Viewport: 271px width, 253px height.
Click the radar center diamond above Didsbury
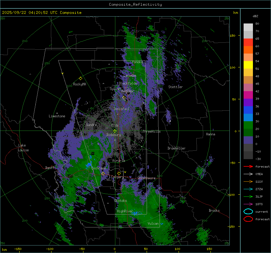tap(115, 131)
